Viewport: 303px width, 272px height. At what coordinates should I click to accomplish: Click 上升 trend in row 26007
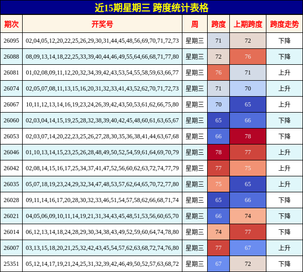pos(284,248)
